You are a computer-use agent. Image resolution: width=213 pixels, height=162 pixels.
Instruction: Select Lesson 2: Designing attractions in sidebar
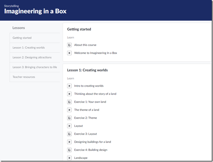35,57
